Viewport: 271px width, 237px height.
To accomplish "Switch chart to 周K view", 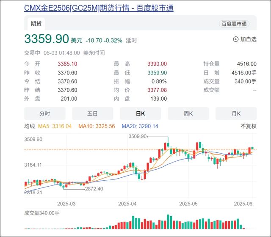I will (188, 113).
